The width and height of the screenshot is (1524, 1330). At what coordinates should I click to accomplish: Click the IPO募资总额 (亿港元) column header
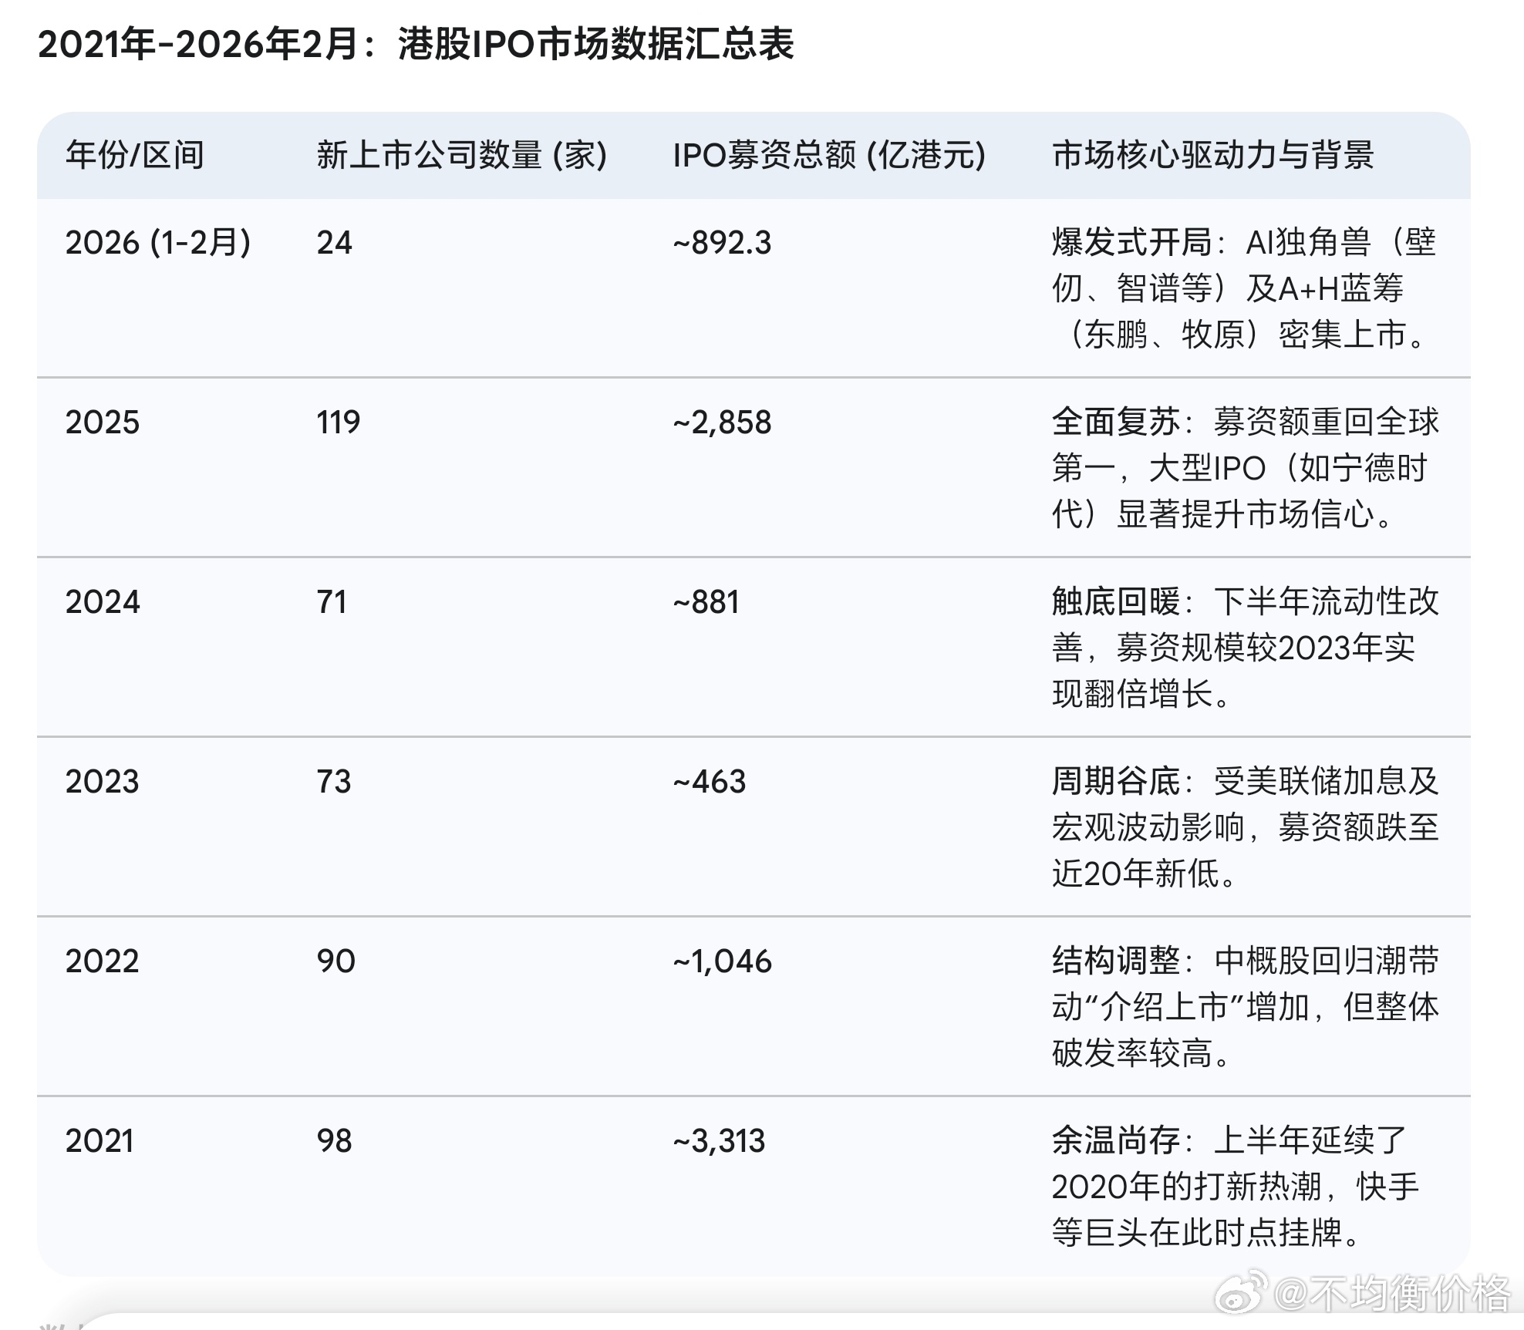click(x=829, y=155)
